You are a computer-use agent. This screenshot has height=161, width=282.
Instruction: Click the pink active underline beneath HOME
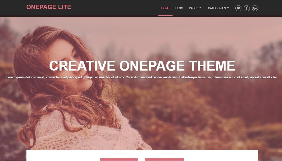165,15
